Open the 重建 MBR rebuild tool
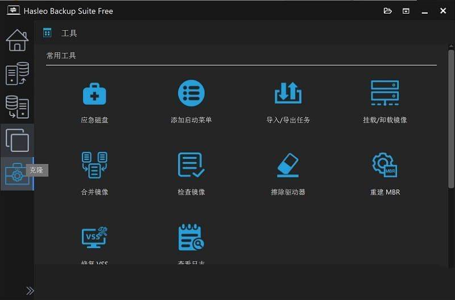 click(x=384, y=165)
